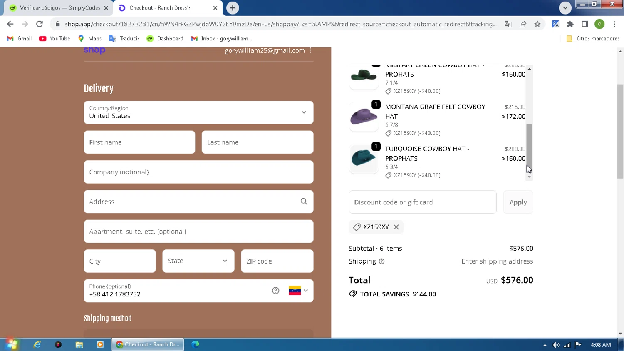Open the Chrome profile avatar
The image size is (624, 351).
[599, 24]
